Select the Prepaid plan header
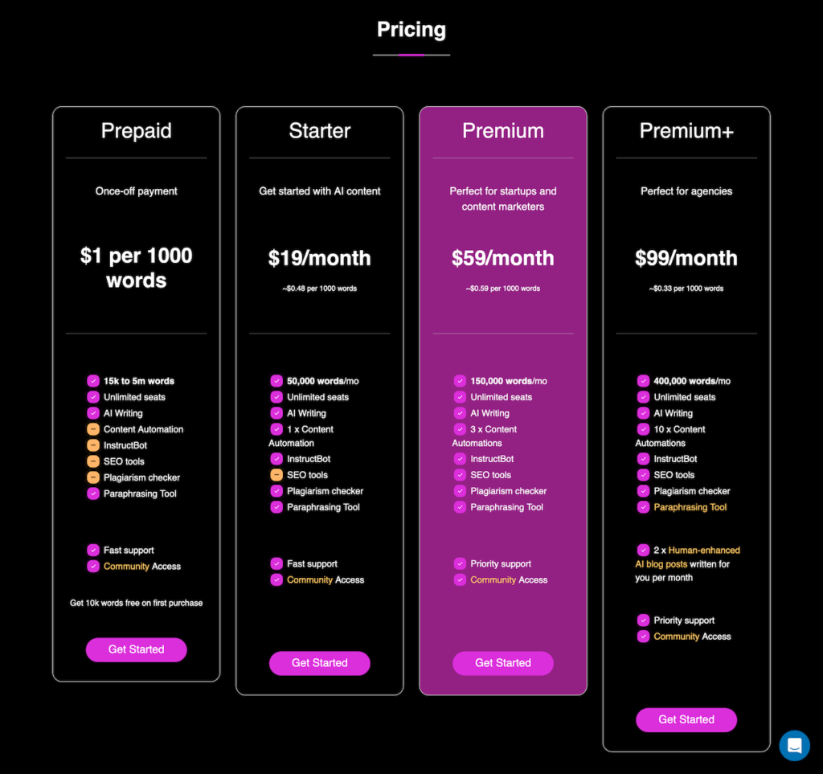Image resolution: width=823 pixels, height=774 pixels. click(x=136, y=130)
